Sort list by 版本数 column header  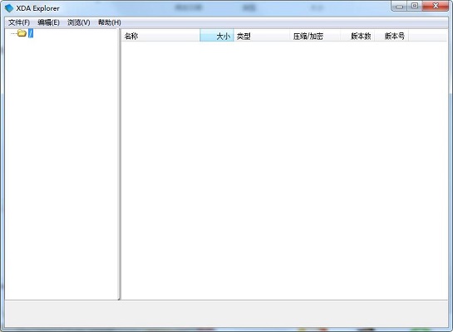(x=357, y=36)
